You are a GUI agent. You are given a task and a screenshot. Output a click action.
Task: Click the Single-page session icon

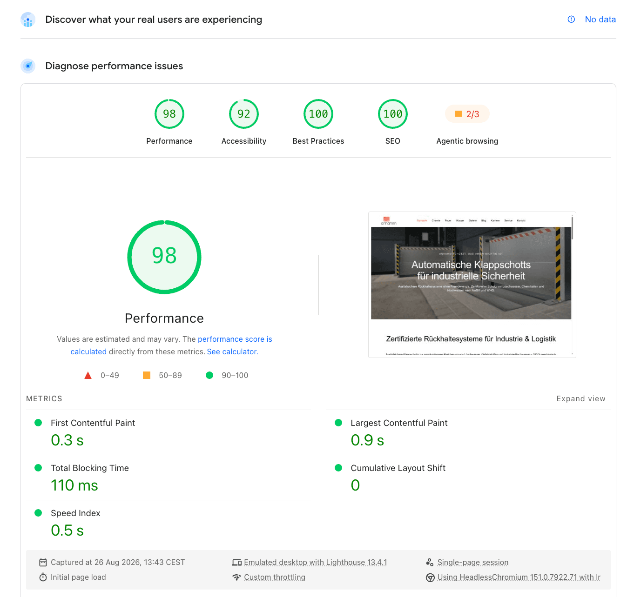430,562
